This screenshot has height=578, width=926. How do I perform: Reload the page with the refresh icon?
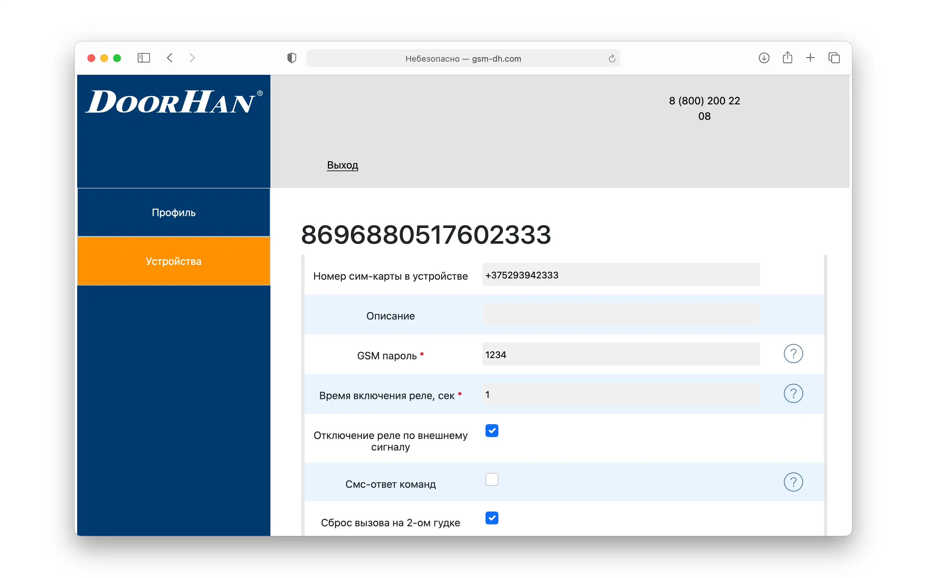click(x=612, y=58)
